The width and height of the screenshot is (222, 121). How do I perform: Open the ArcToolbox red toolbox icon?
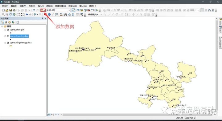pos(88,10)
